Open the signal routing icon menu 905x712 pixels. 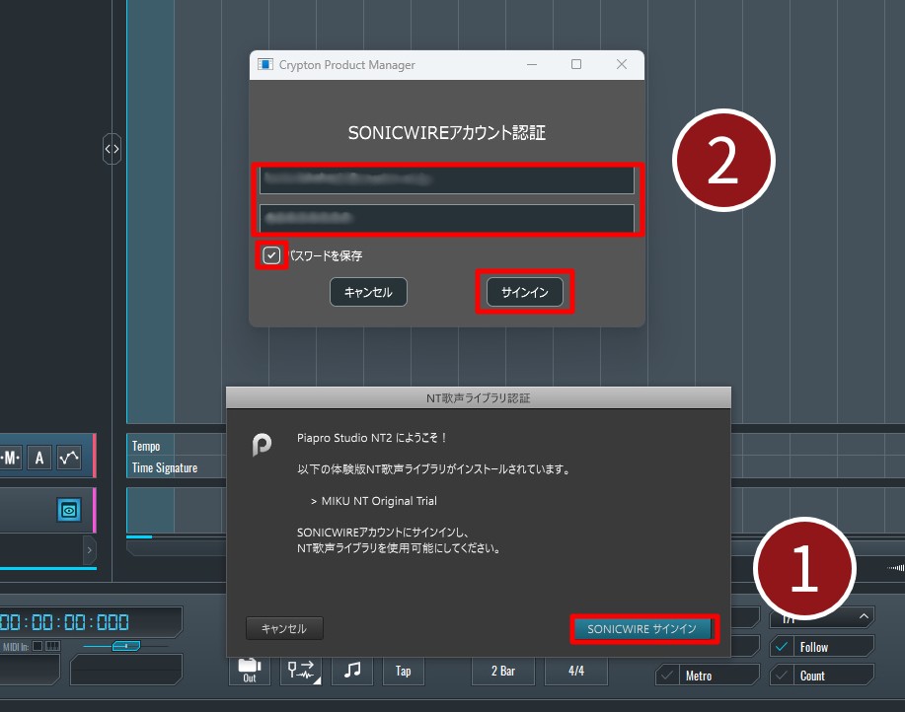click(301, 671)
